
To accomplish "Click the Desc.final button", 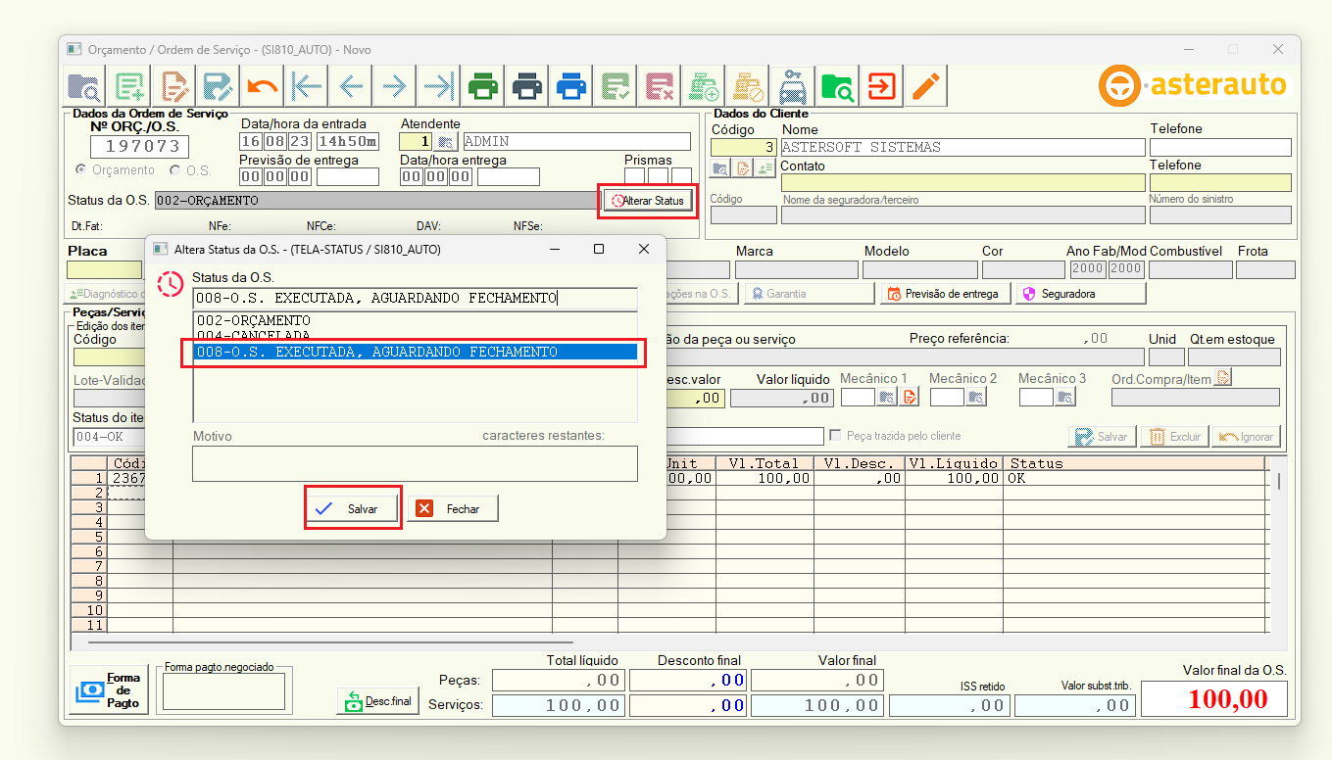I will pyautogui.click(x=377, y=701).
